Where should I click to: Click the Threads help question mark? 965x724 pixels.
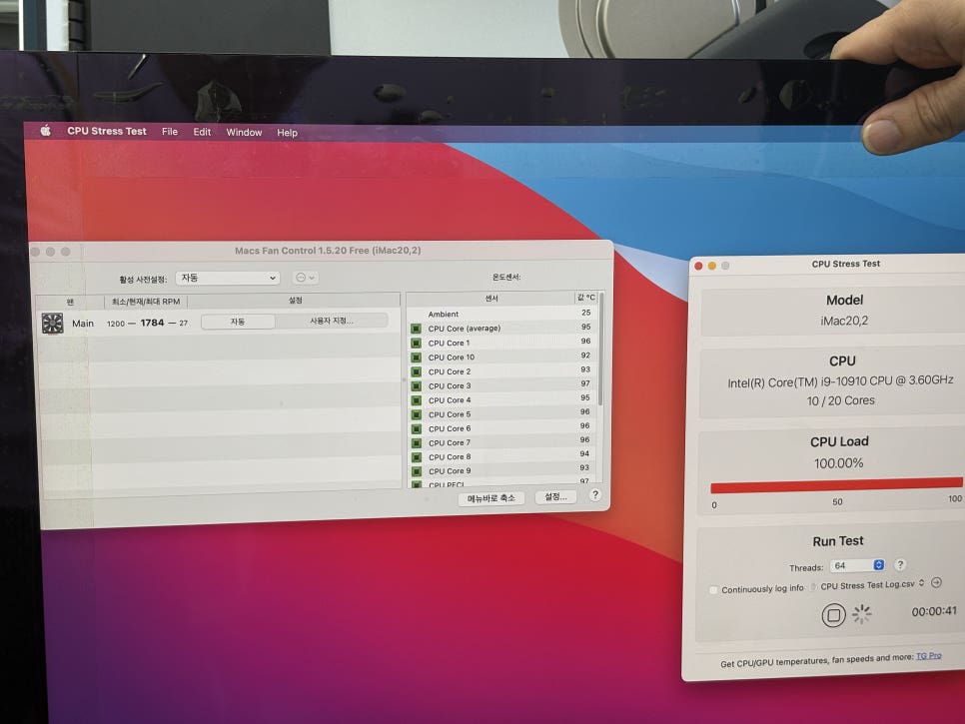click(900, 564)
